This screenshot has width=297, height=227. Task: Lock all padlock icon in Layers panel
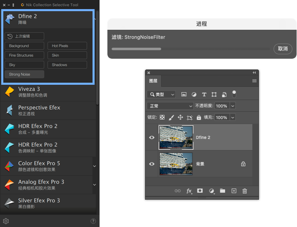pos(199,117)
